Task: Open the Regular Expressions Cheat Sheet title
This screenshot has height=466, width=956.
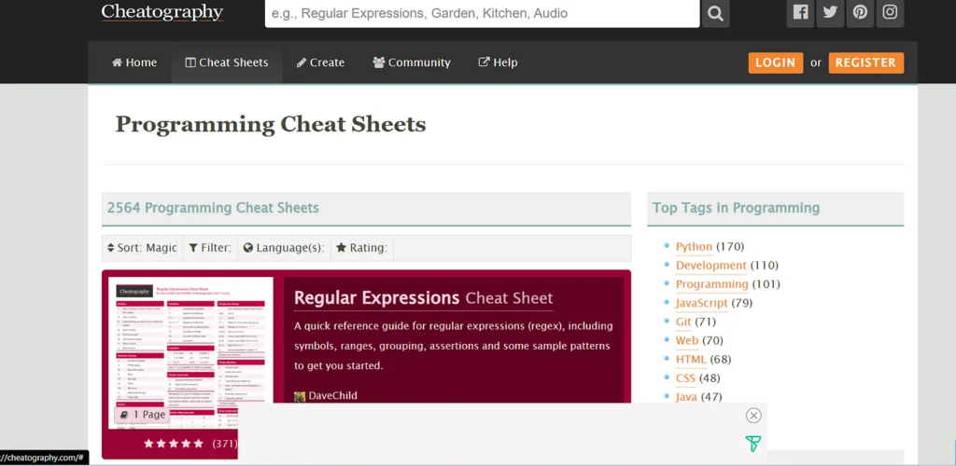Action: click(424, 298)
